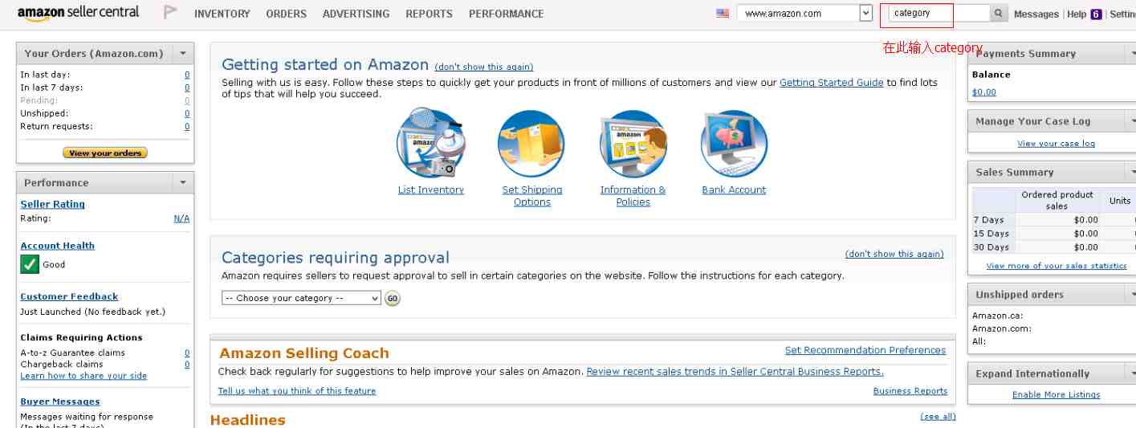The width and height of the screenshot is (1136, 428).
Task: Click the Amazon Seller Central logo
Action: tap(78, 13)
